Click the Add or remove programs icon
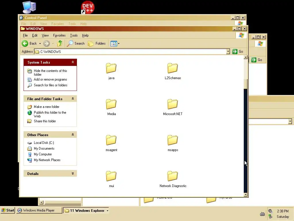The width and height of the screenshot is (294, 221). click(x=30, y=79)
